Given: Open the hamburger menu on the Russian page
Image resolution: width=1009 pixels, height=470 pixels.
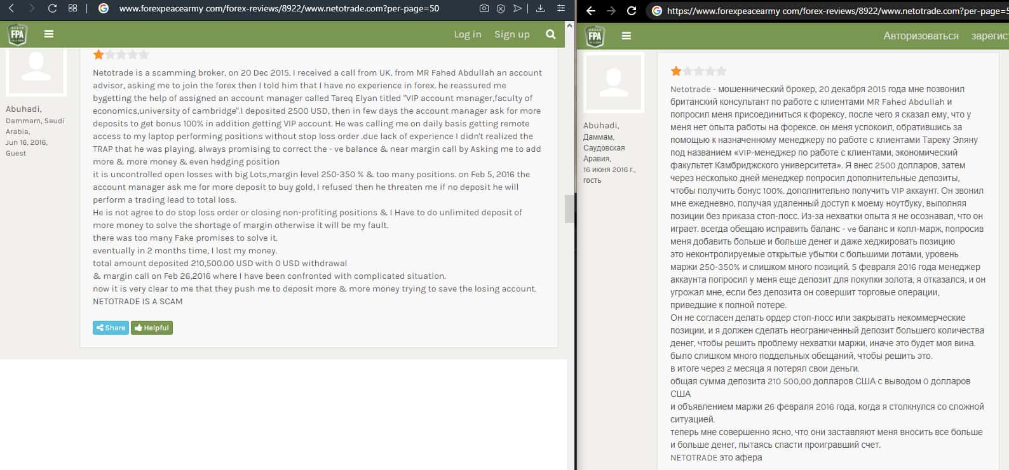Looking at the screenshot, I should pos(626,36).
